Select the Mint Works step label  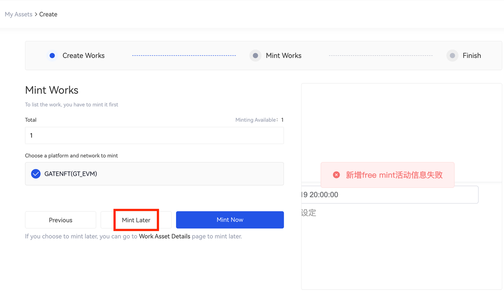pos(283,56)
